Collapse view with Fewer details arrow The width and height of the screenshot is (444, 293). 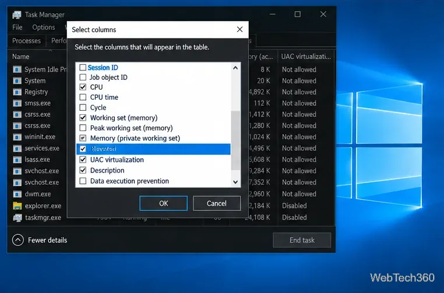click(18, 240)
